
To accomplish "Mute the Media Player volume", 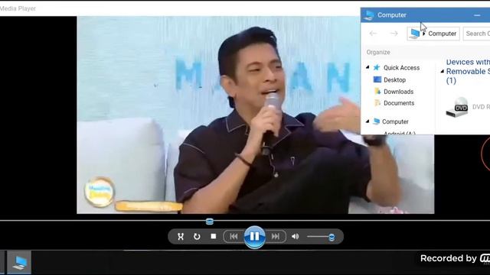I will (x=296, y=237).
